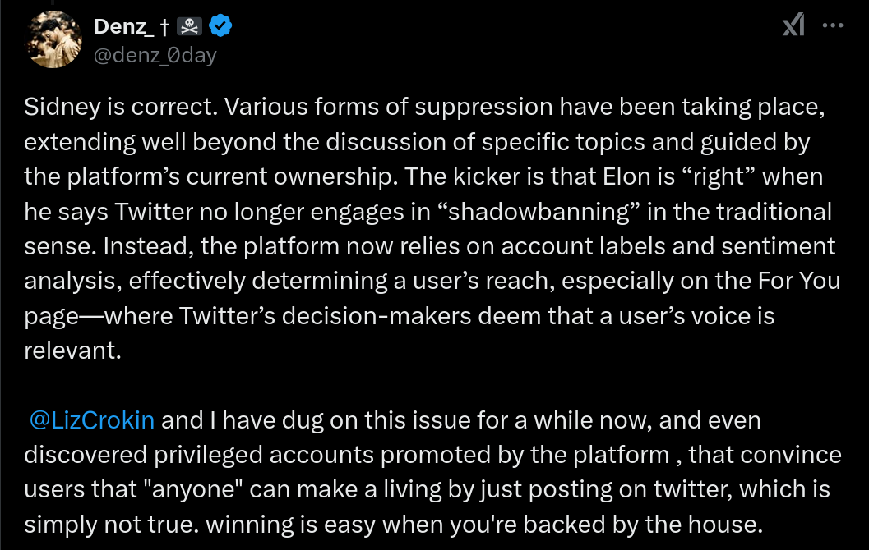Click the blue verified checkmark badge
The image size is (869, 550).
coord(220,26)
